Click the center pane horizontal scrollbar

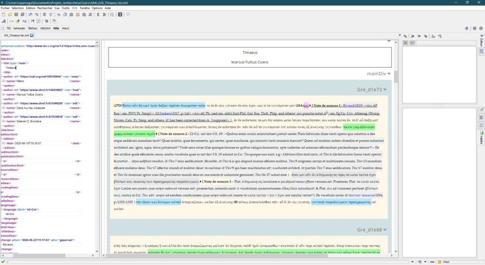pos(216,256)
